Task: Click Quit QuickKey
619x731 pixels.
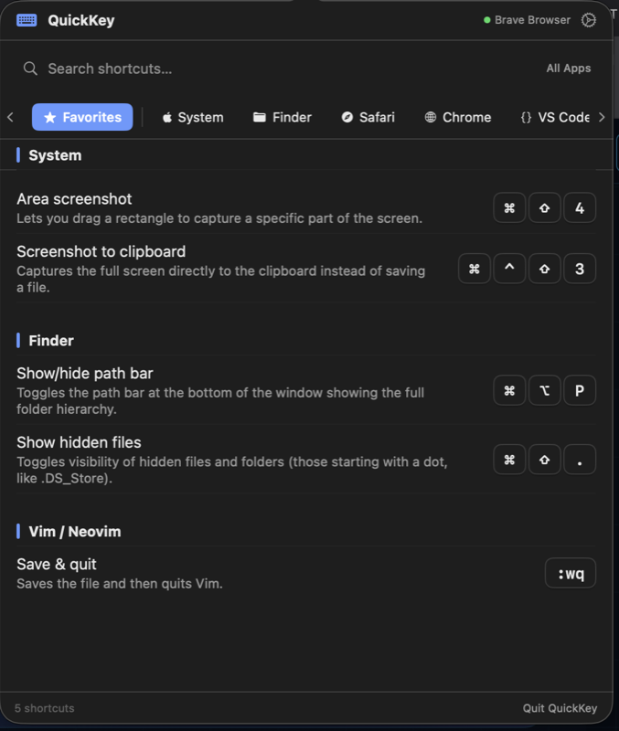Action: (560, 708)
